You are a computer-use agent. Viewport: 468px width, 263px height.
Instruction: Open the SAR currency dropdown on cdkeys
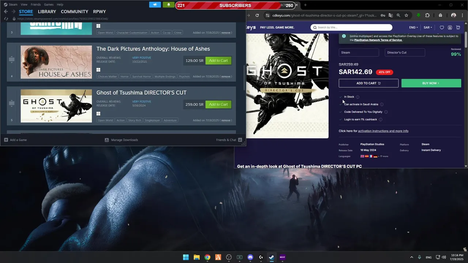click(x=428, y=27)
